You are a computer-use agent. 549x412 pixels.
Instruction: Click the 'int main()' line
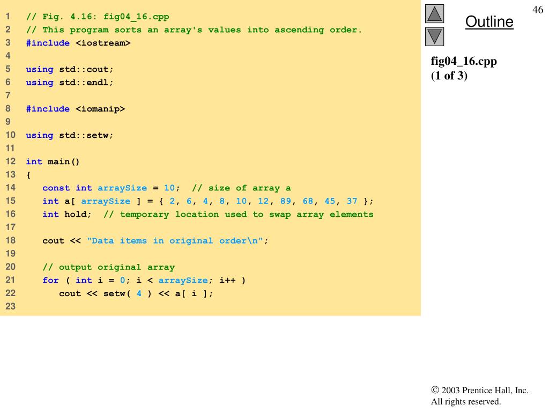[53, 161]
